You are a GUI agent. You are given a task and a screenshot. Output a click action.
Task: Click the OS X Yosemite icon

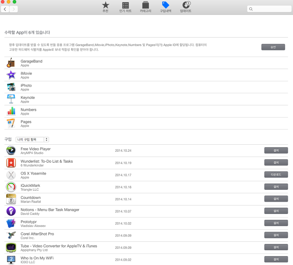coord(11,175)
